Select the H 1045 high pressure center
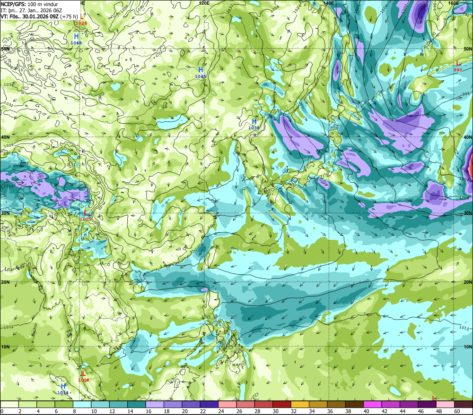 point(201,73)
